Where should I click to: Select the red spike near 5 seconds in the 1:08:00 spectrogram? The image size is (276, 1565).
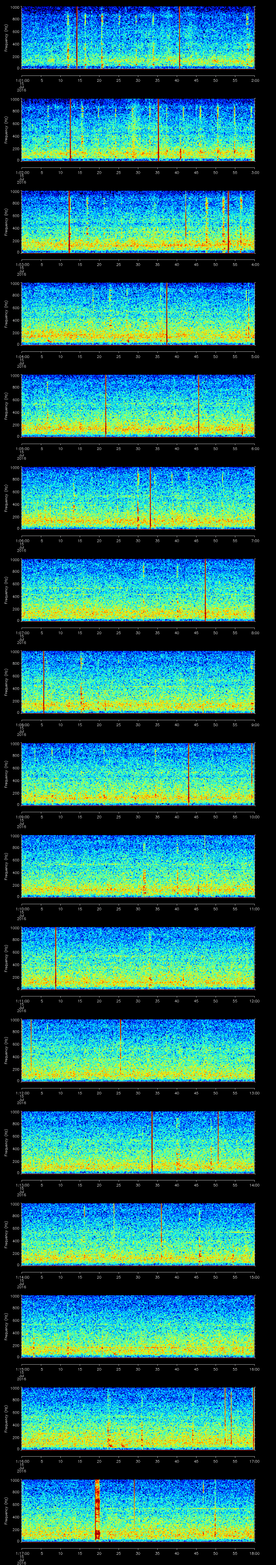coord(44,682)
